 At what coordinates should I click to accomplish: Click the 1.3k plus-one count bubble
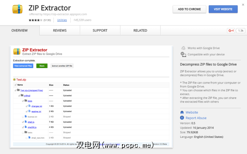[x=240, y=30]
